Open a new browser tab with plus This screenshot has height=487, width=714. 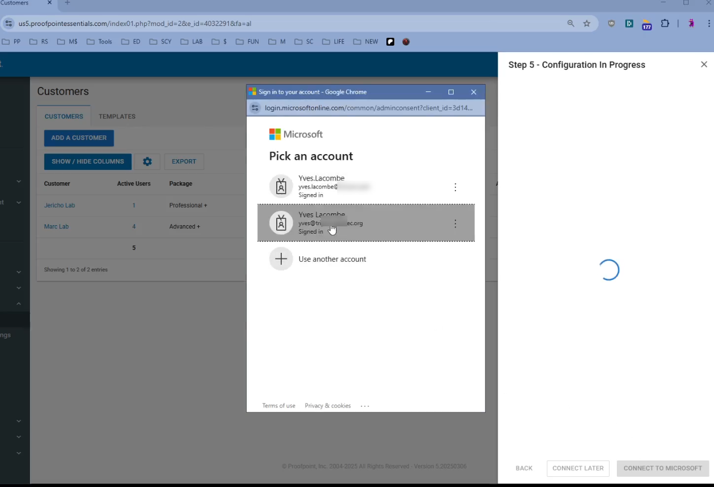point(67,3)
